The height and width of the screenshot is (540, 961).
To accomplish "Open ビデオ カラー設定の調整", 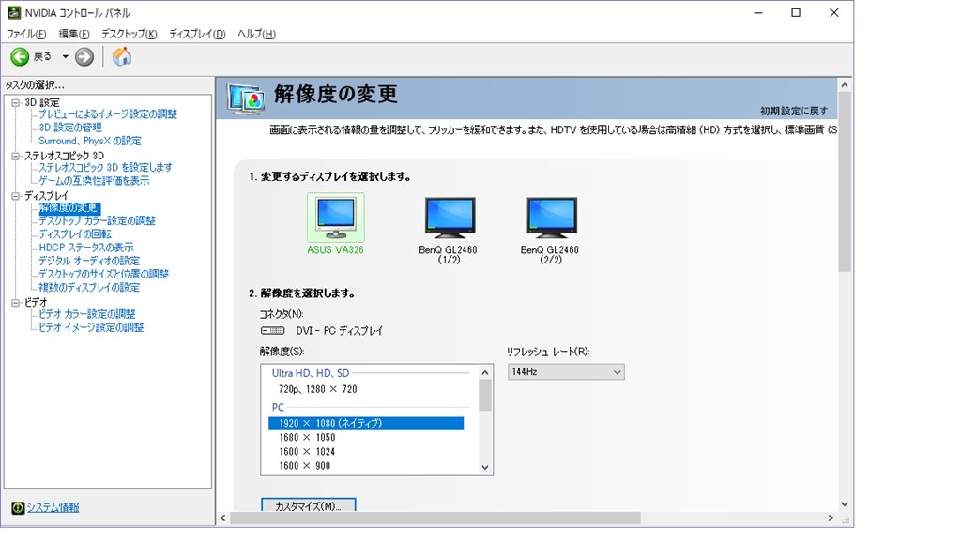I will pyautogui.click(x=87, y=314).
